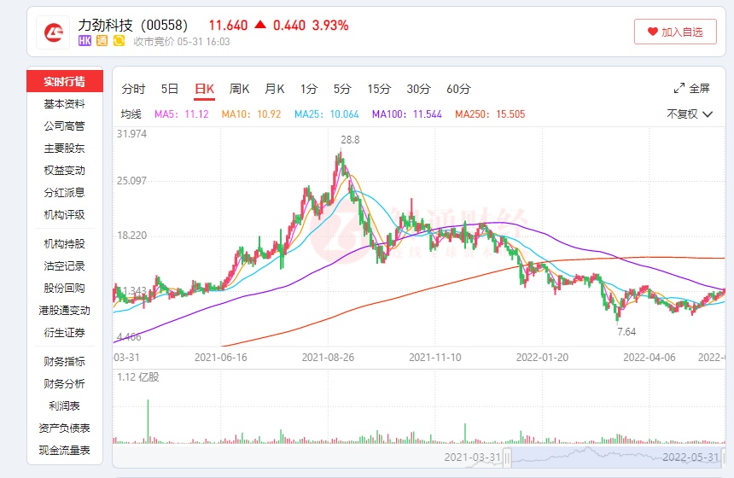Click the 力劲科技 company logo
This screenshot has width=734, height=478.
pos(53,32)
